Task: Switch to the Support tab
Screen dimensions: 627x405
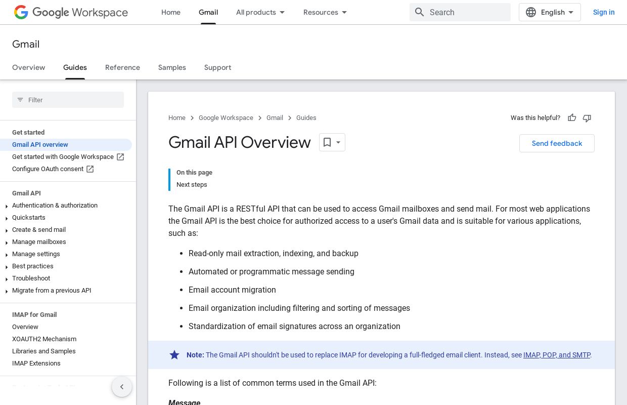Action: (218, 67)
